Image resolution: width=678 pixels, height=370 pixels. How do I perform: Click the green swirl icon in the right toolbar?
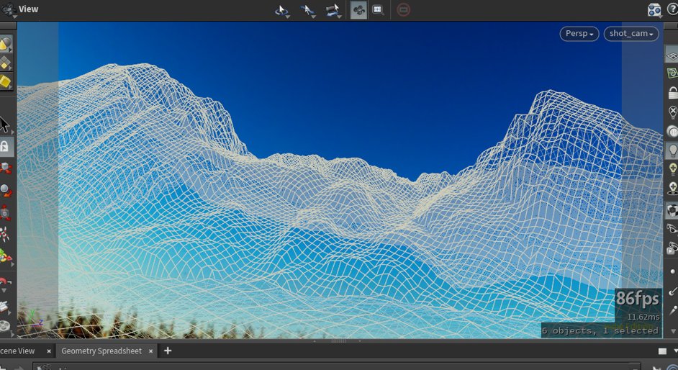672,73
